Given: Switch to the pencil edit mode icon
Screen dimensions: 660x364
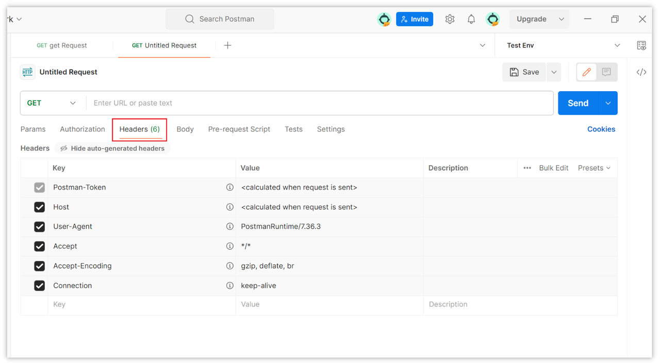Looking at the screenshot, I should [587, 72].
